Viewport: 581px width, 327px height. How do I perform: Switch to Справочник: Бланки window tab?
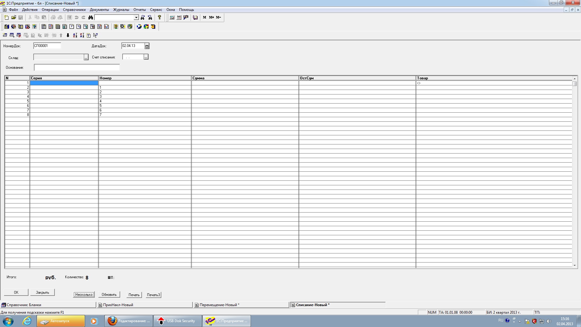pyautogui.click(x=48, y=305)
